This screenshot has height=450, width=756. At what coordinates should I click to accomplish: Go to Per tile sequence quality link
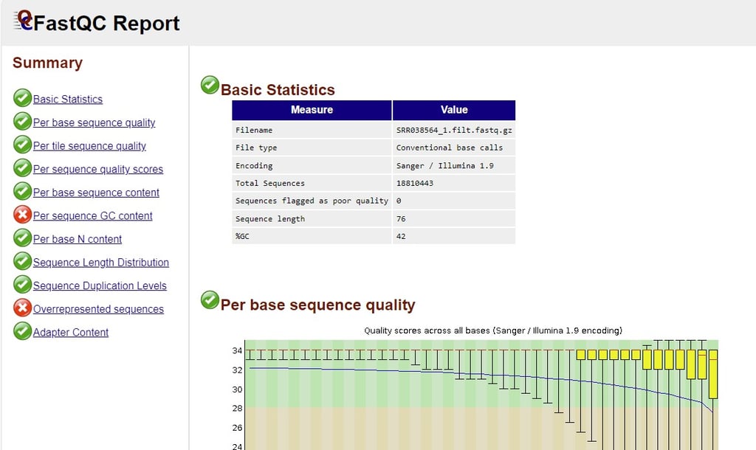point(89,146)
